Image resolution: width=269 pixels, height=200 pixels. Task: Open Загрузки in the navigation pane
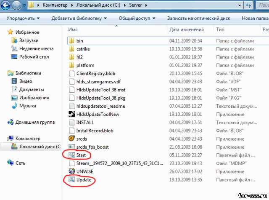pos(29,40)
